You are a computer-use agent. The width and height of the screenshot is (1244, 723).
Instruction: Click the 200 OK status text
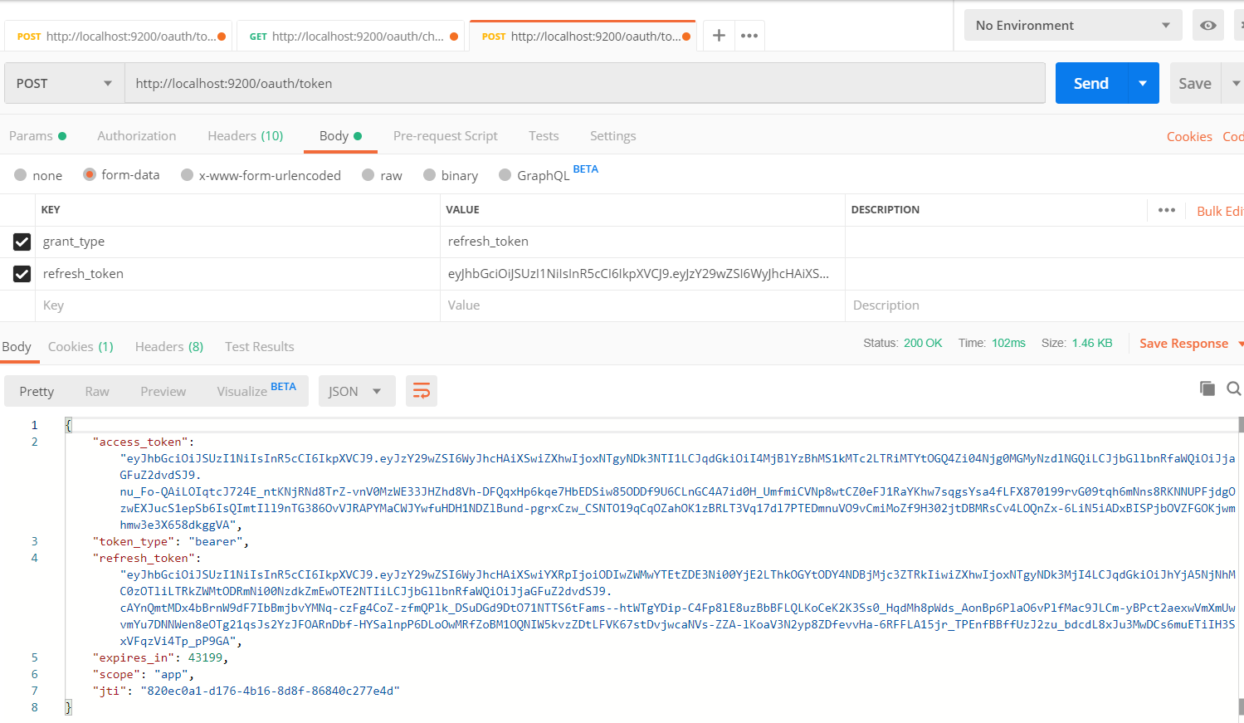click(923, 343)
